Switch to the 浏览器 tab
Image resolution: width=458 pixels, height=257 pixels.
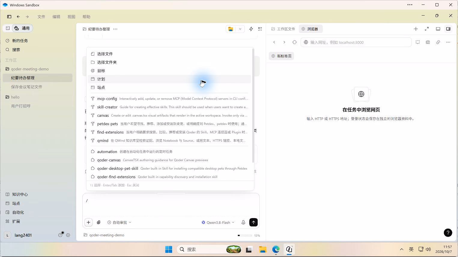[310, 29]
